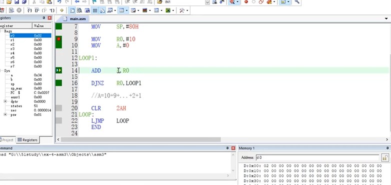391x185 pixels.
Task: Open the Serial windows button
Action: point(133,10)
